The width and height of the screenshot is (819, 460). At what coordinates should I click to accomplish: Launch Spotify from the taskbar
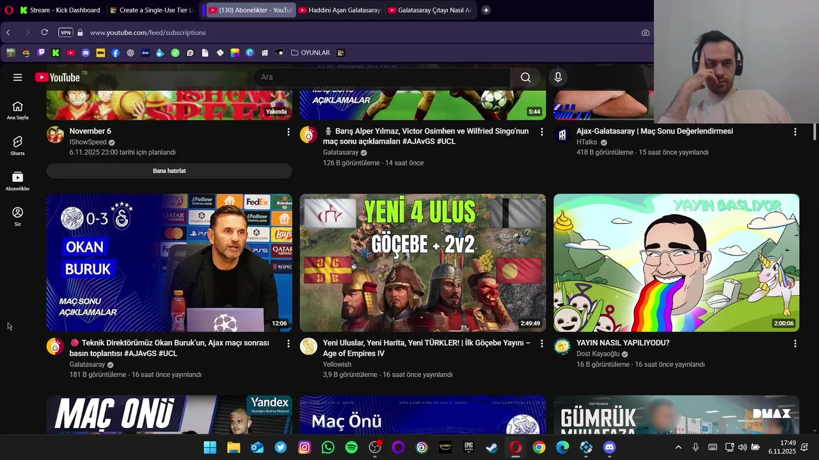351,448
